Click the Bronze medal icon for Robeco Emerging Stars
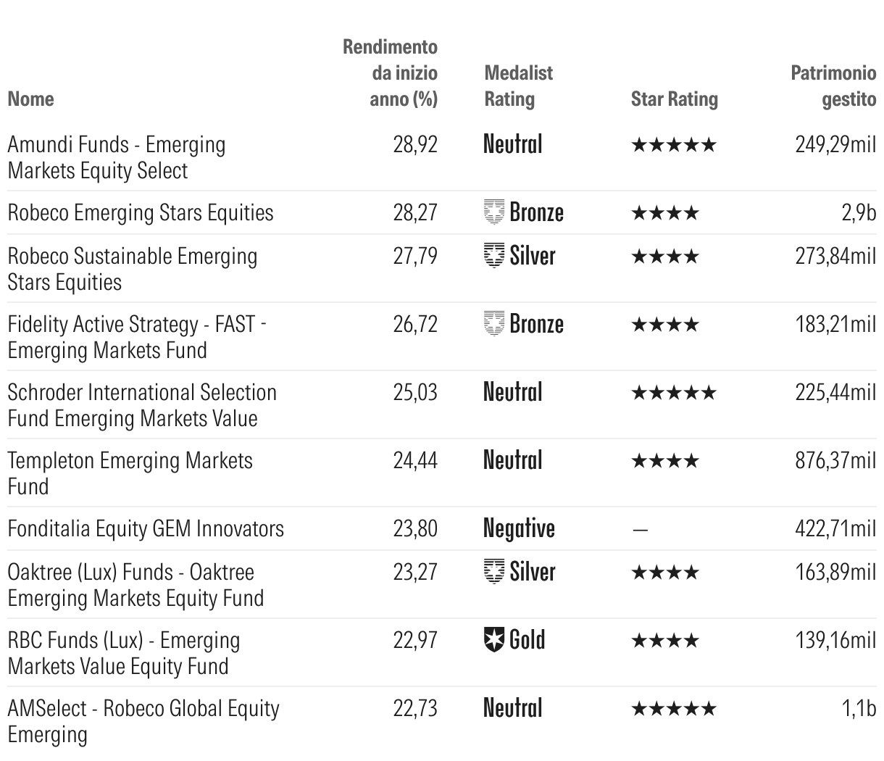 [493, 212]
